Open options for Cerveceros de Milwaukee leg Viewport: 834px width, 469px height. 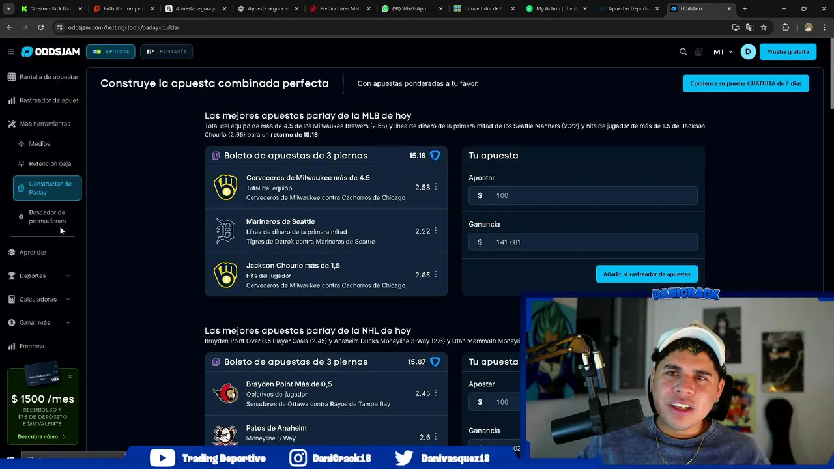pos(435,187)
